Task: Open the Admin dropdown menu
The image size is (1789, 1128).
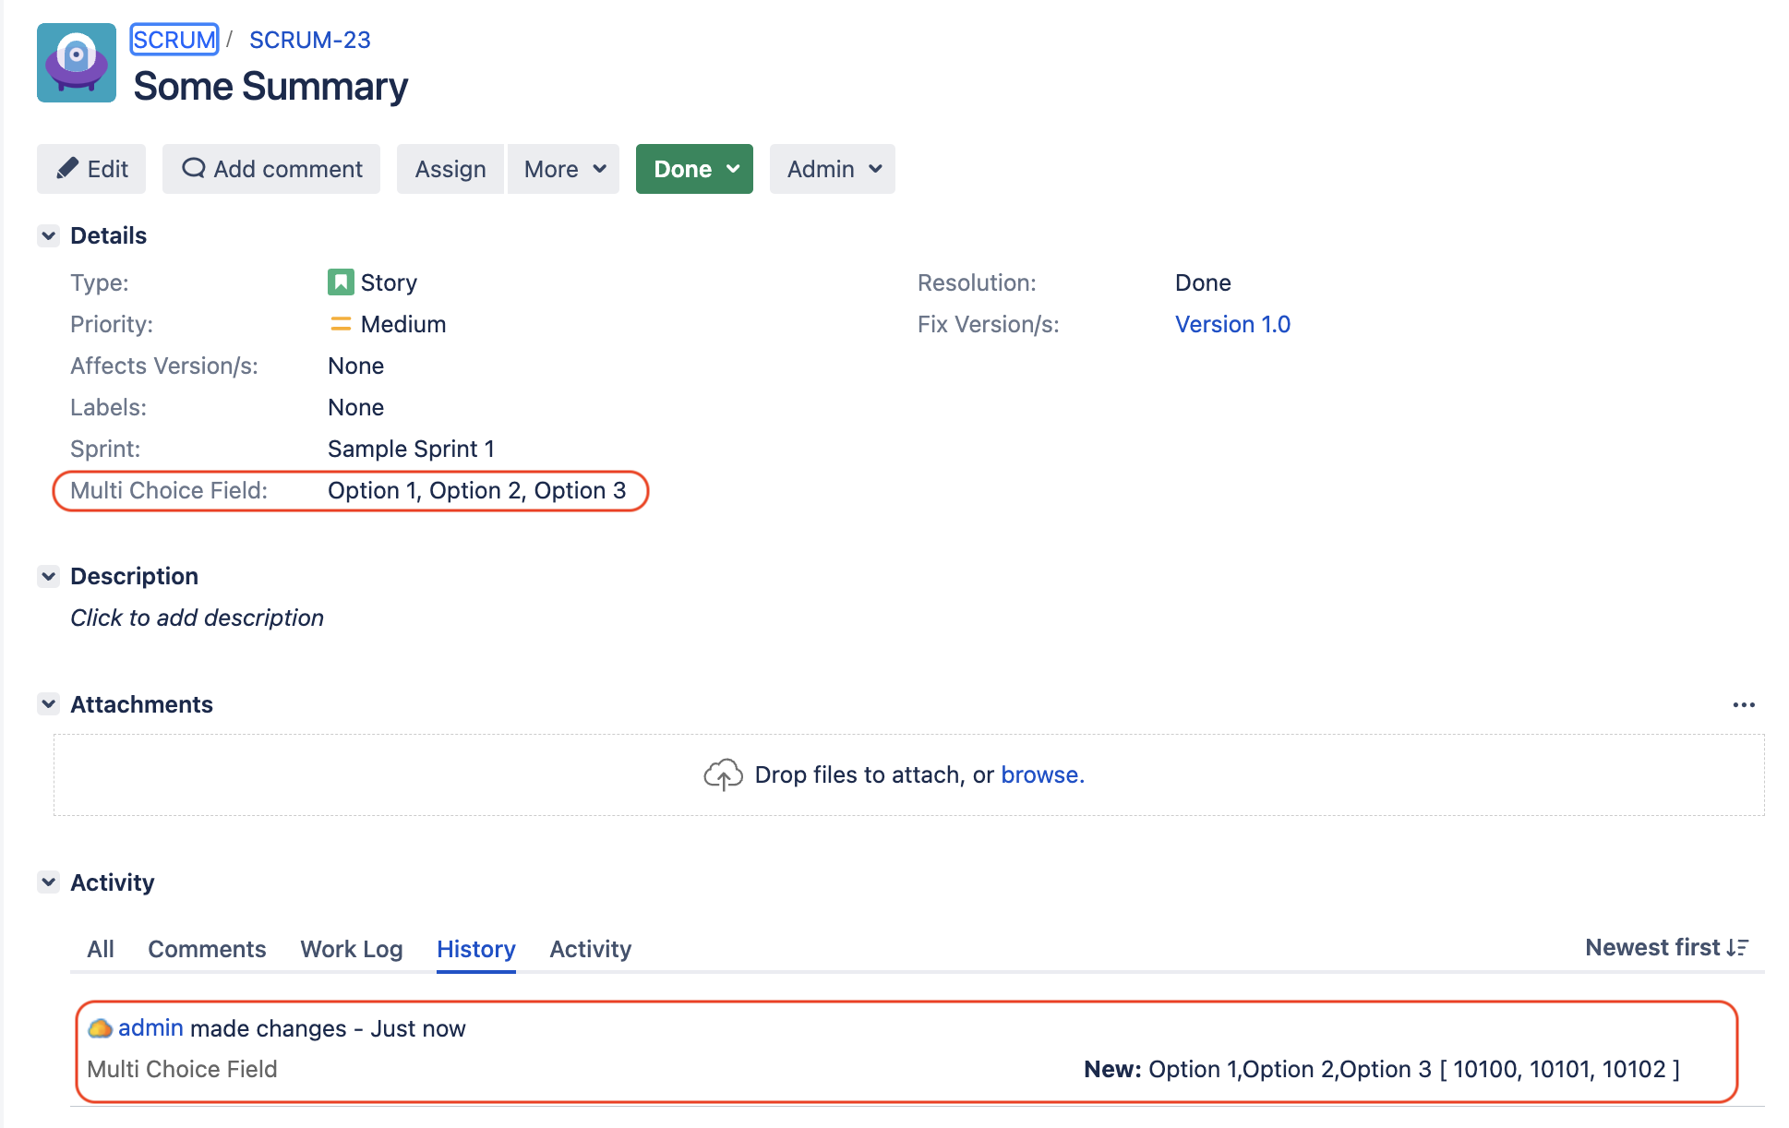Action: coord(832,169)
